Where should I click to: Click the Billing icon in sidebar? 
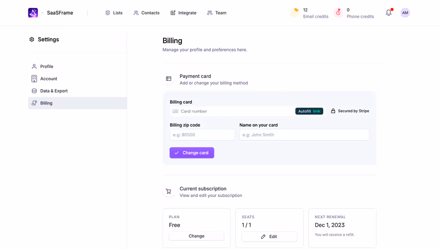click(x=34, y=103)
